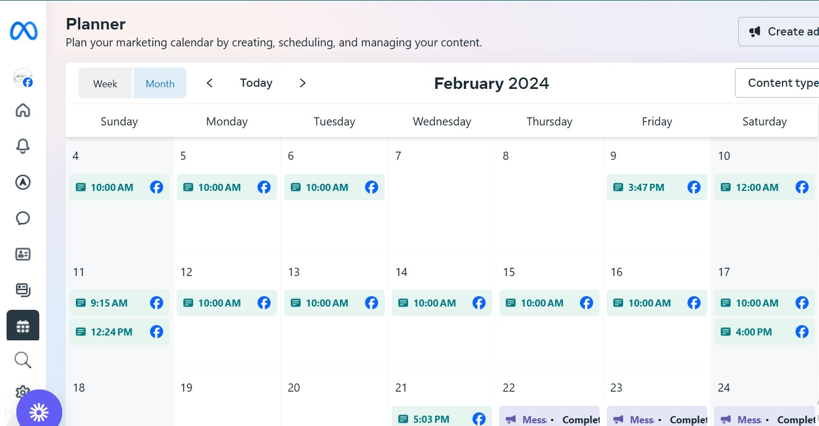The height and width of the screenshot is (426, 819).
Task: Open the content posts icon in sidebar
Action: pos(23,290)
